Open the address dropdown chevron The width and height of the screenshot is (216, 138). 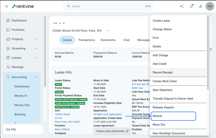108,31
